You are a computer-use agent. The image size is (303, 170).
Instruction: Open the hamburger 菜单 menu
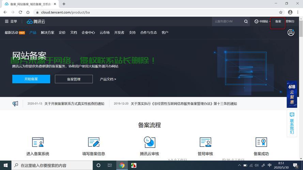coord(11,21)
